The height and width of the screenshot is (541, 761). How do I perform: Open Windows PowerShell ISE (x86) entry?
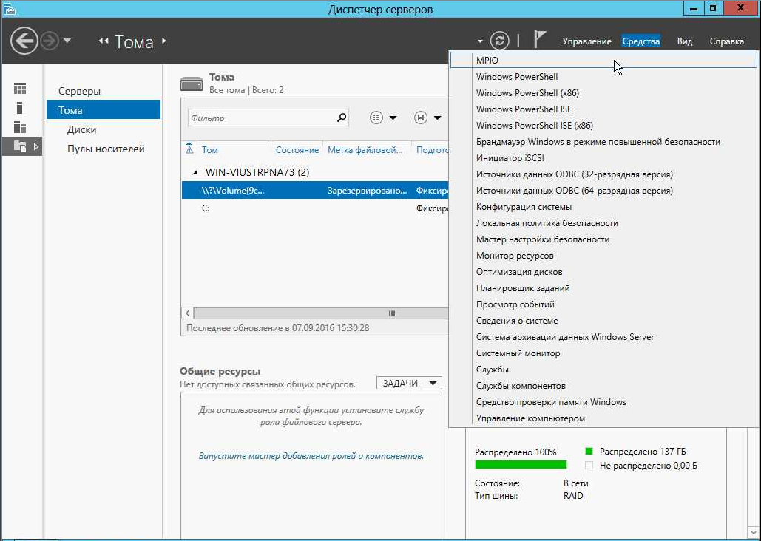tap(603, 125)
